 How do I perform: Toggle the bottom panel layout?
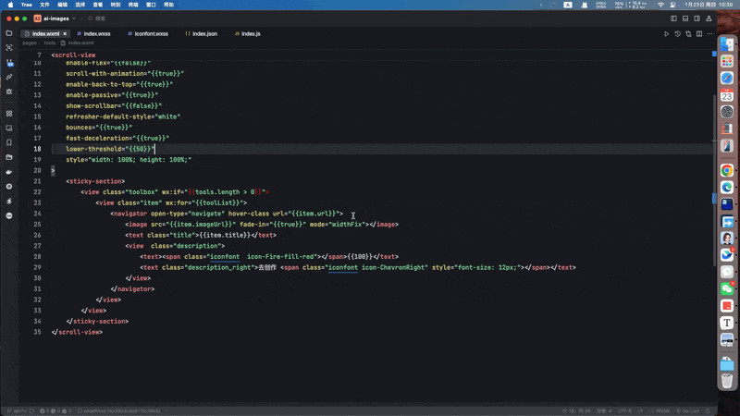click(x=685, y=18)
